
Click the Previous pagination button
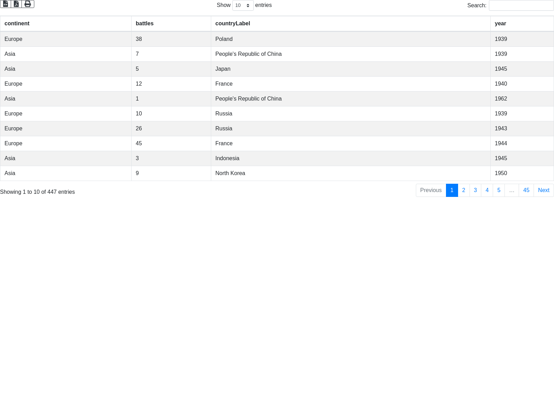pos(431,190)
